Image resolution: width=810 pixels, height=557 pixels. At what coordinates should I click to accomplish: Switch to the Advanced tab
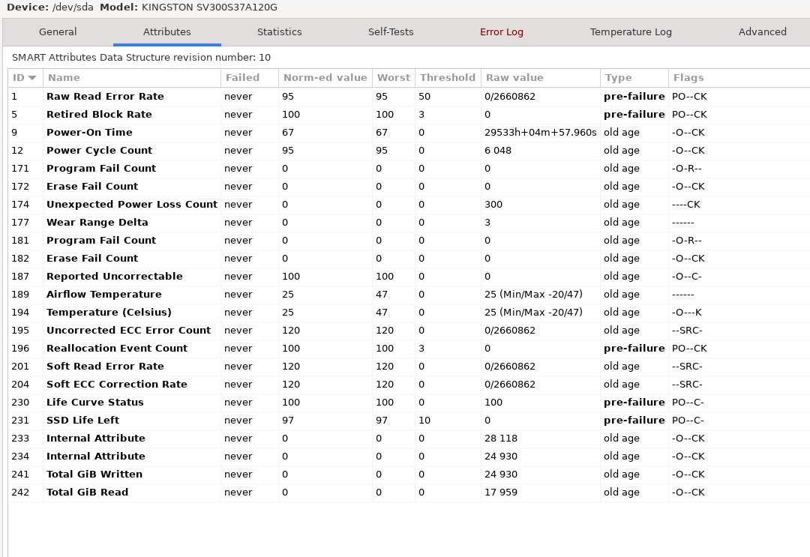pos(763,32)
